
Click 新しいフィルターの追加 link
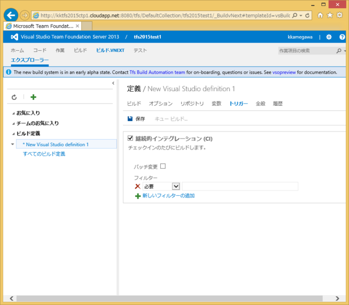point(169,196)
